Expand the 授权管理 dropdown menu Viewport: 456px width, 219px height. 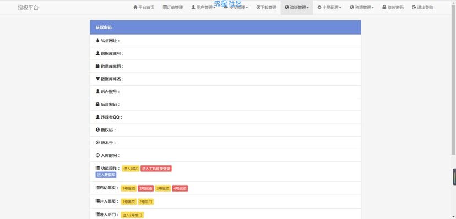point(236,8)
